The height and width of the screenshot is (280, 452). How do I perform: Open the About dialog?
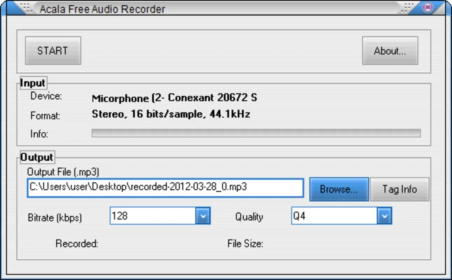click(390, 51)
